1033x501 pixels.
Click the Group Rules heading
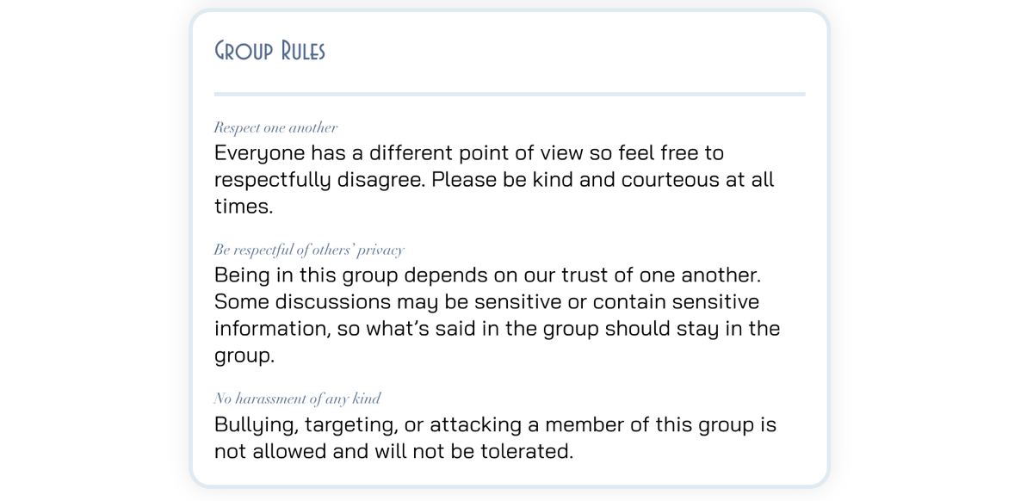[269, 51]
